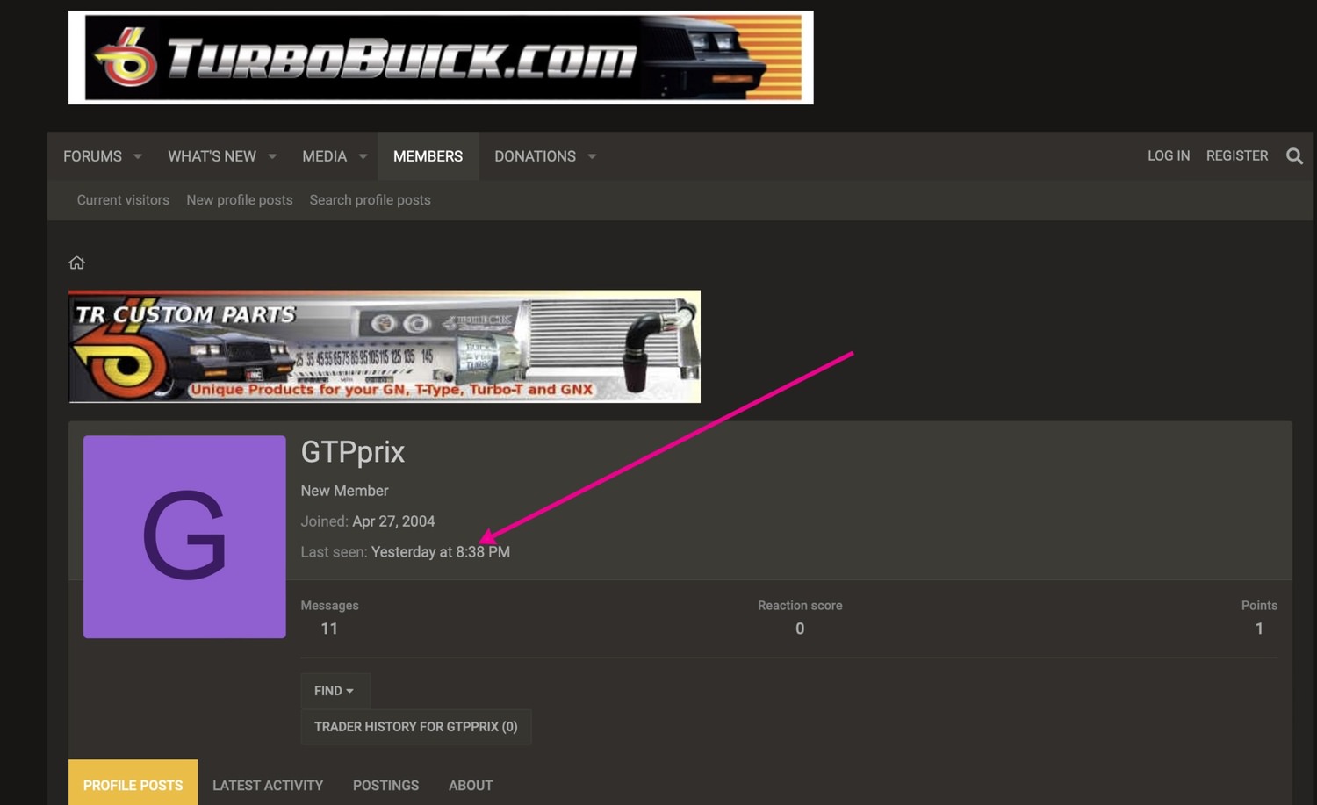Expand the What's New dropdown arrow
Viewport: 1317px width, 805px height.
272,156
